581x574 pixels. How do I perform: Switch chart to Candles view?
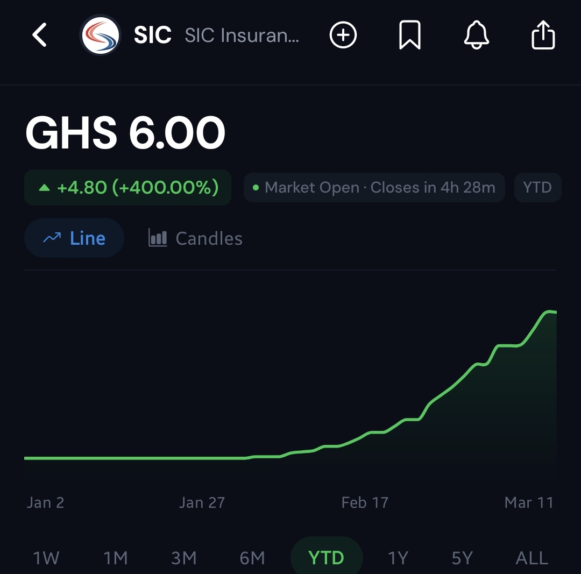click(x=195, y=238)
